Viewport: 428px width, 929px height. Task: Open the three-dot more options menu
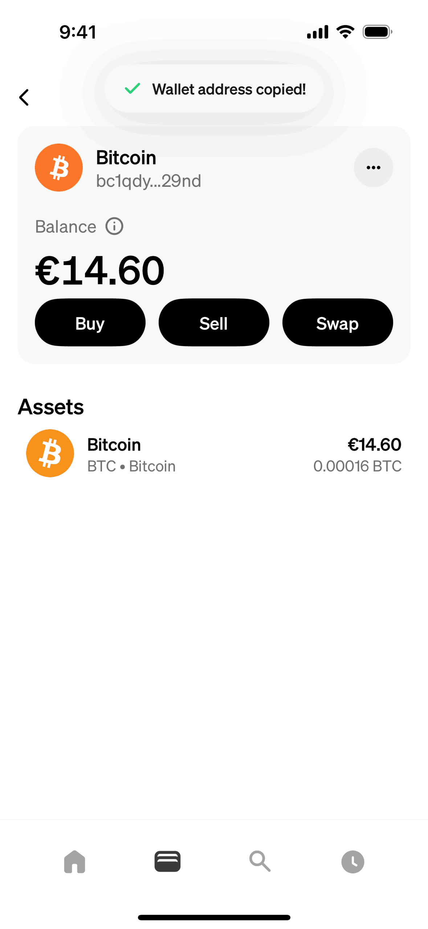click(x=373, y=168)
